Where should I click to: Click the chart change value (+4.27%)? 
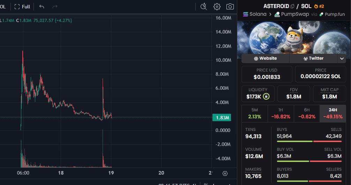tap(64, 21)
